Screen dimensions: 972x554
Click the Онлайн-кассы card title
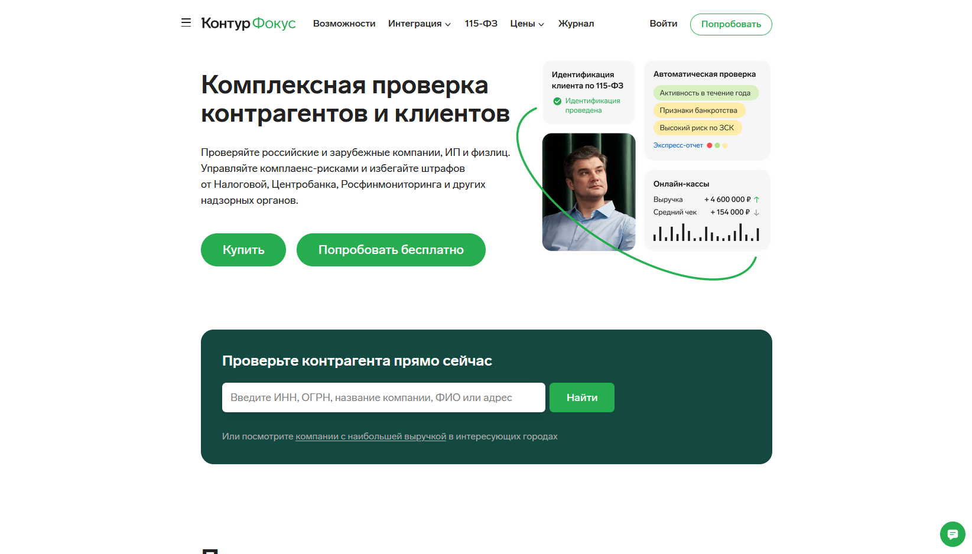(x=681, y=184)
